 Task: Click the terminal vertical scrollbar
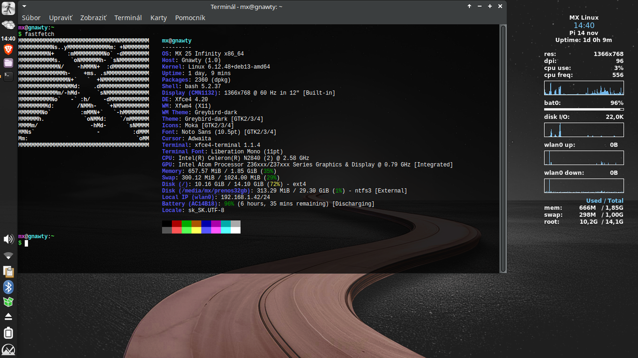click(x=503, y=149)
